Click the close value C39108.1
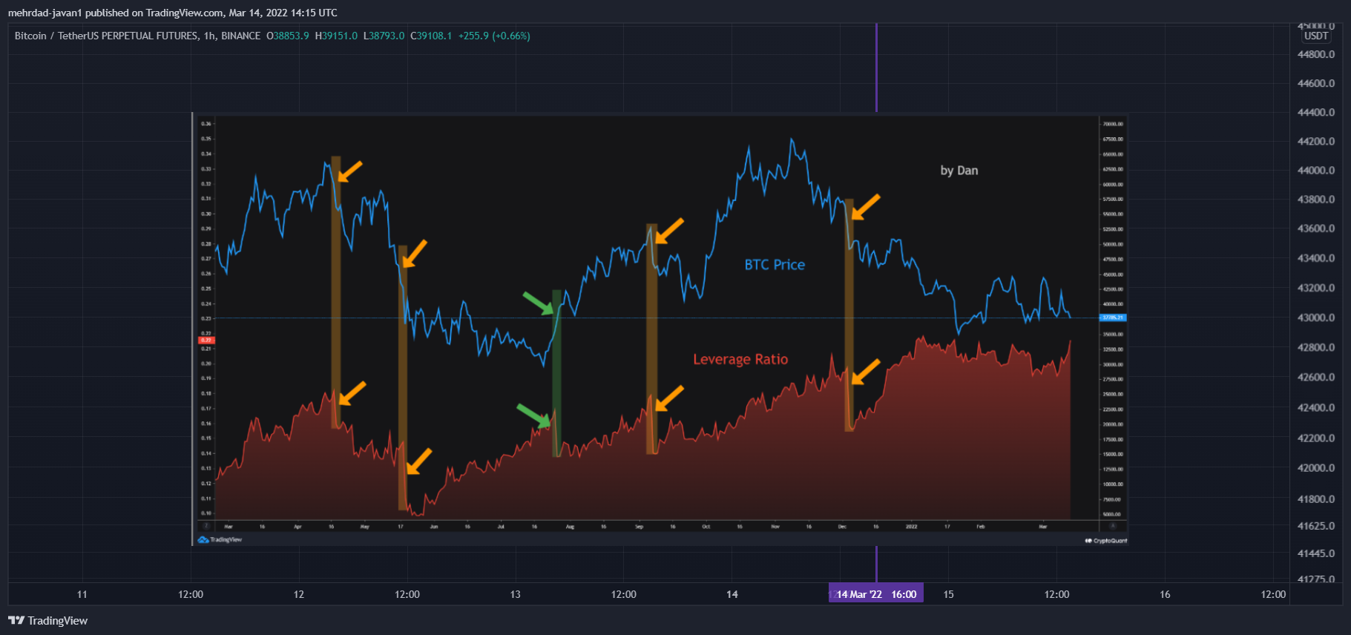This screenshot has width=1351, height=635. click(x=431, y=36)
